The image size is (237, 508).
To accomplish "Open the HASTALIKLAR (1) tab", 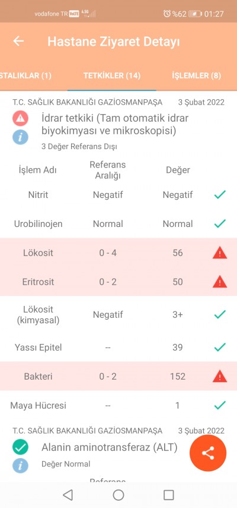I will 26,75.
